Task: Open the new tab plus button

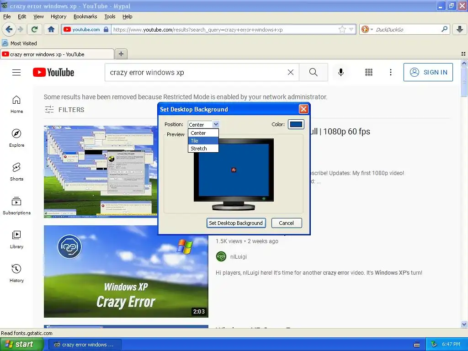Action: (121, 54)
